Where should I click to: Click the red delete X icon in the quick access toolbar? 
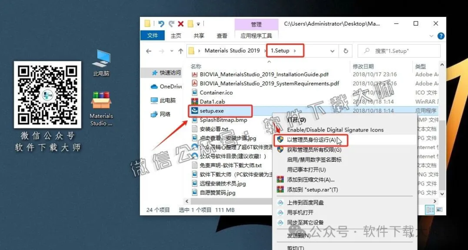tap(181, 24)
